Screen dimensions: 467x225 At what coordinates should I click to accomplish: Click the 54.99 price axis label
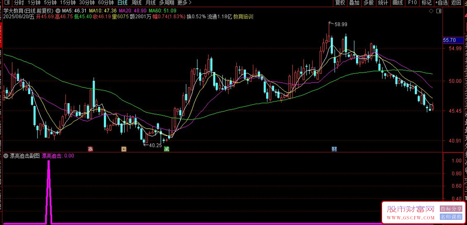[455, 48]
